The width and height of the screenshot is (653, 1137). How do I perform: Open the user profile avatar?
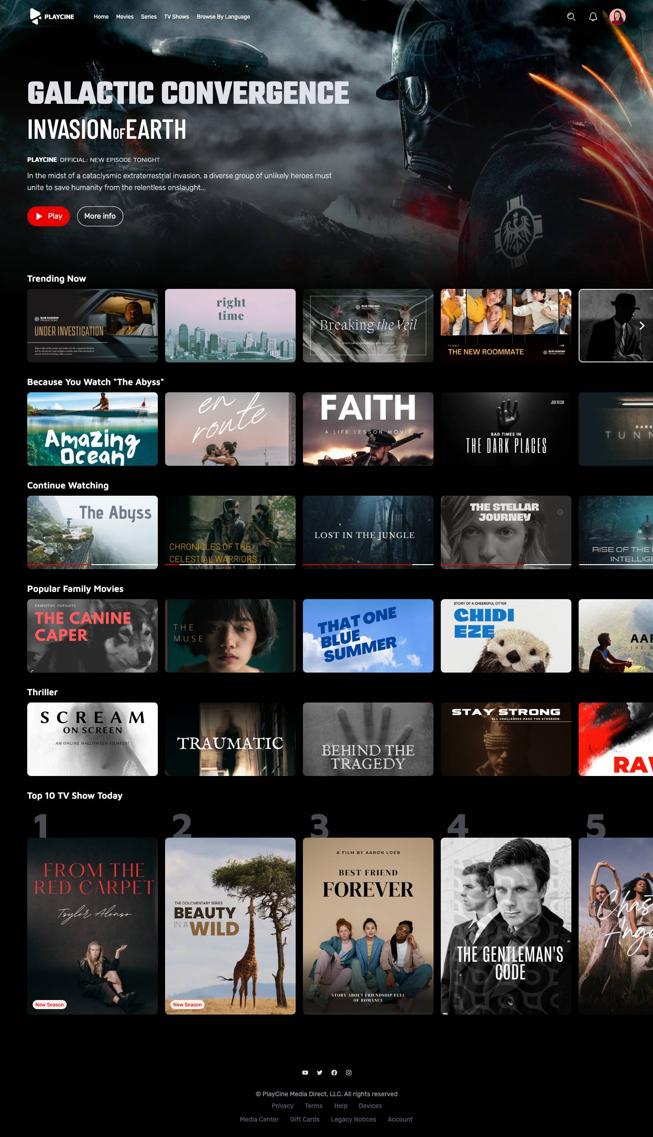pos(617,17)
